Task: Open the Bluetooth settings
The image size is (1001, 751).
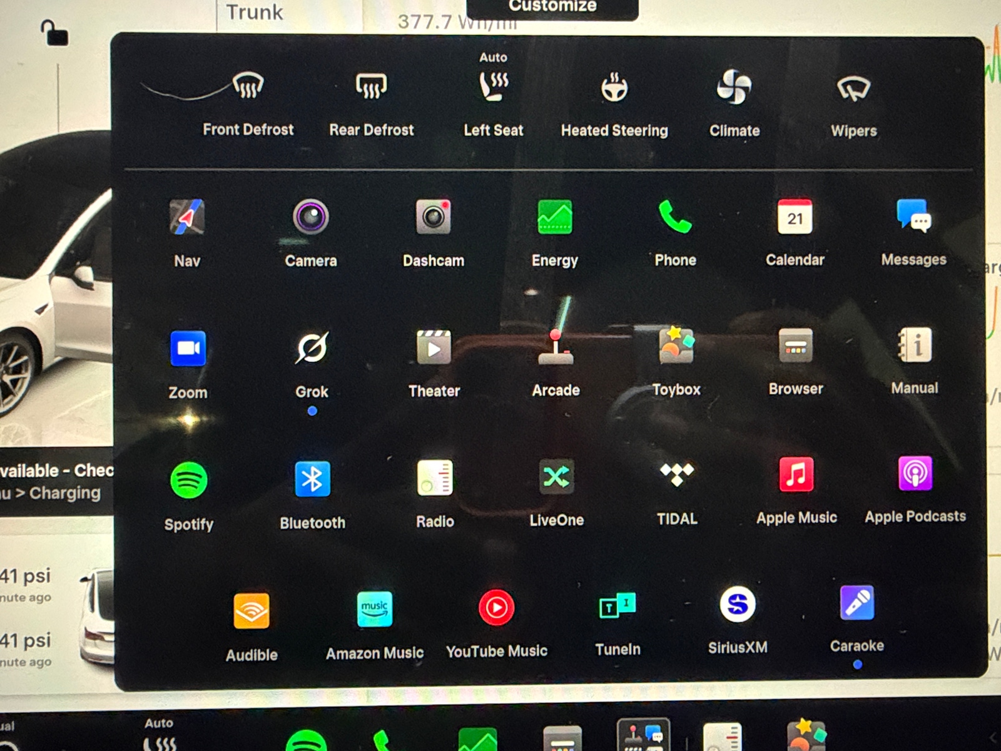Action: click(x=312, y=479)
